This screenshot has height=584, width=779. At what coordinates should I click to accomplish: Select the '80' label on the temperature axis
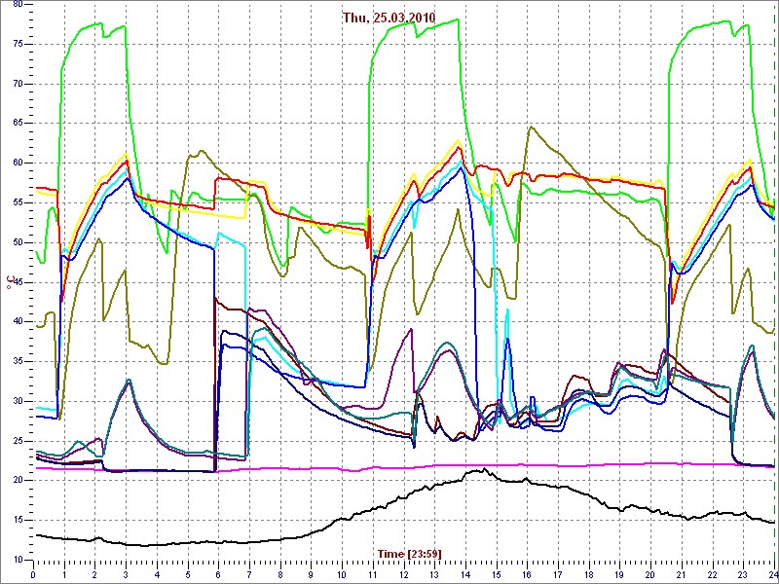pos(17,4)
